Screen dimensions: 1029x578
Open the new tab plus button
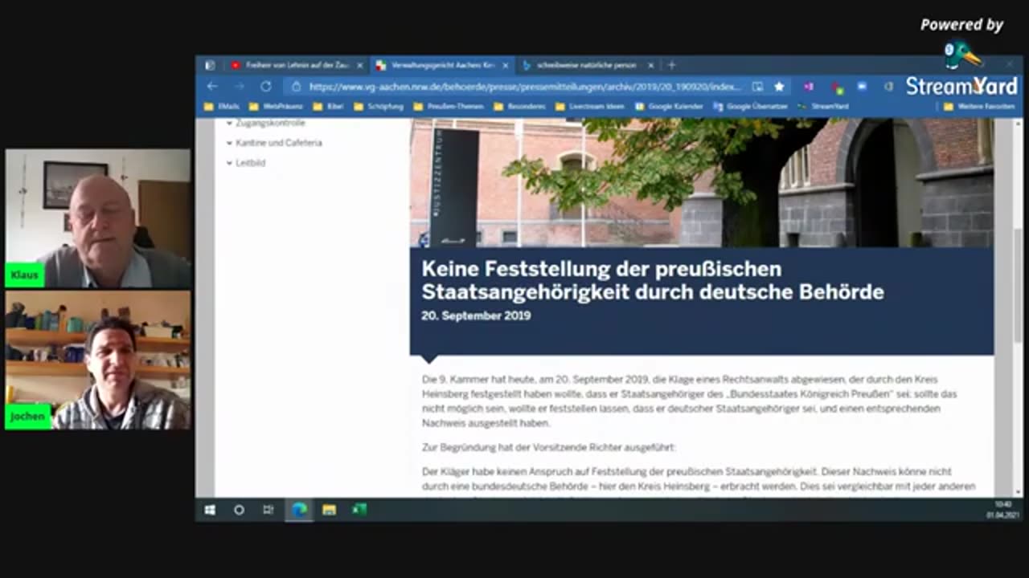click(672, 65)
